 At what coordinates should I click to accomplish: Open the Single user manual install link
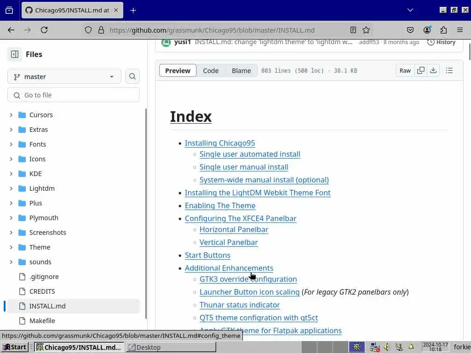tap(244, 167)
